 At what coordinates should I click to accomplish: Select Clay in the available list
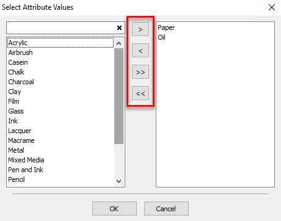[x=60, y=92]
